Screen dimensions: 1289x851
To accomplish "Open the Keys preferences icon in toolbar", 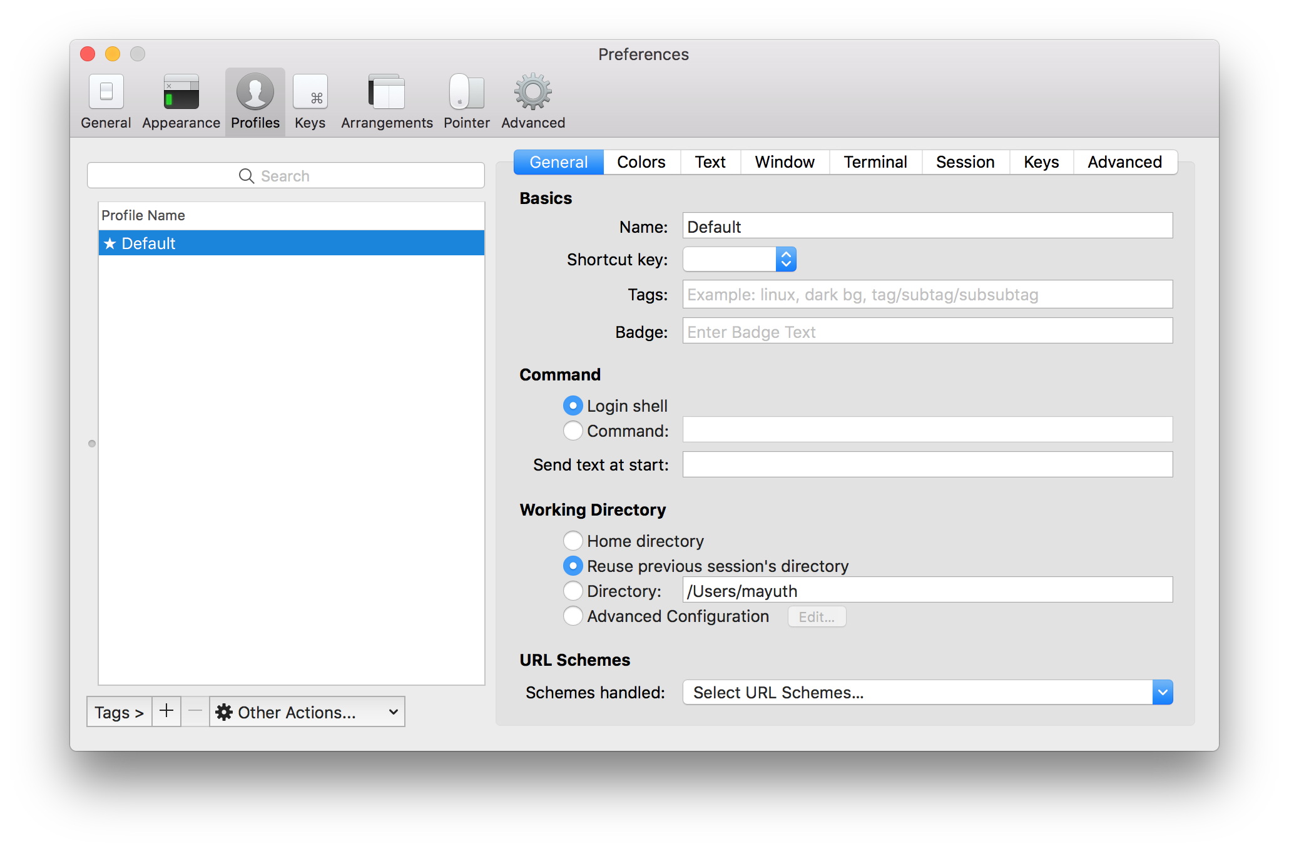I will [x=310, y=93].
